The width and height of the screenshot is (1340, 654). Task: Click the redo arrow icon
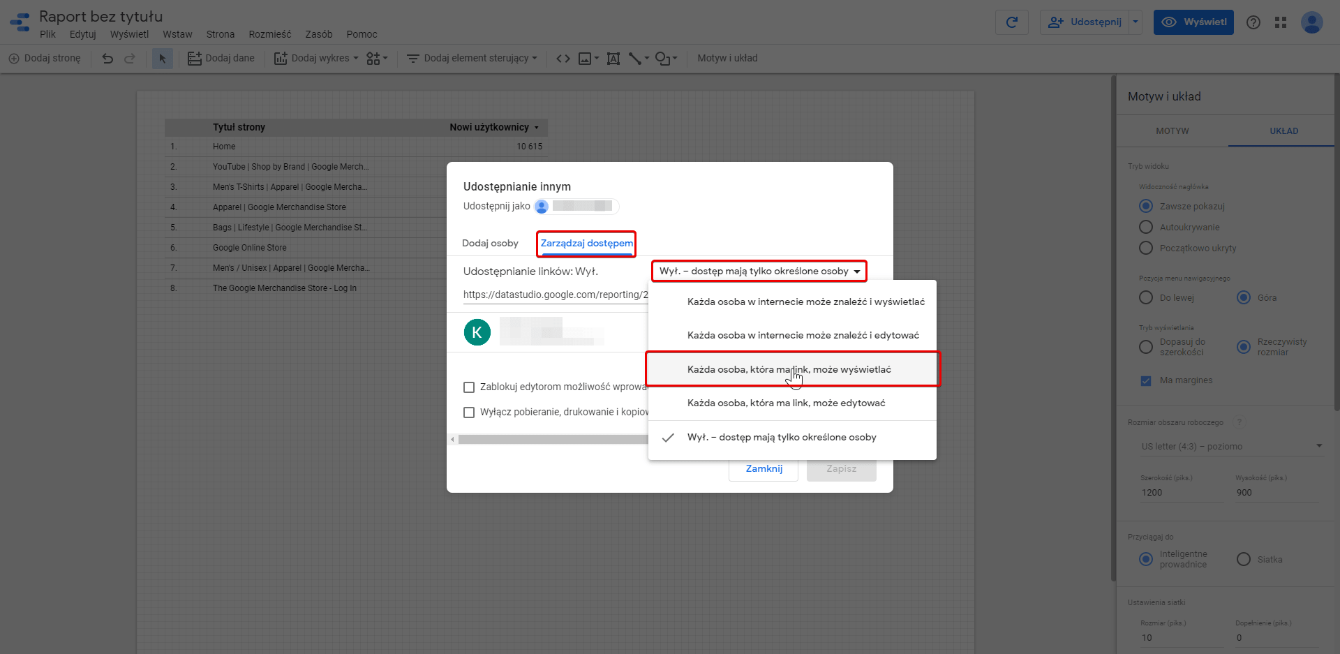click(130, 59)
